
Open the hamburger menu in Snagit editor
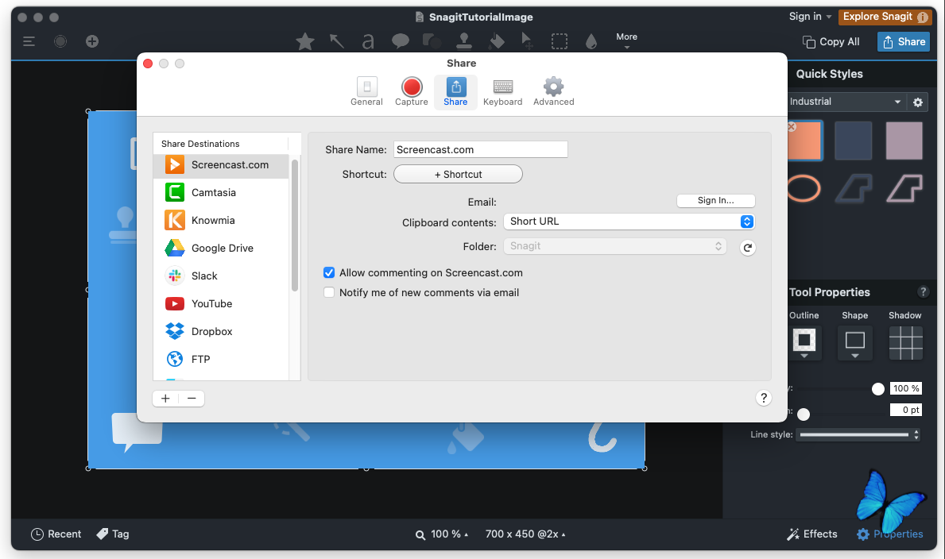(x=29, y=41)
